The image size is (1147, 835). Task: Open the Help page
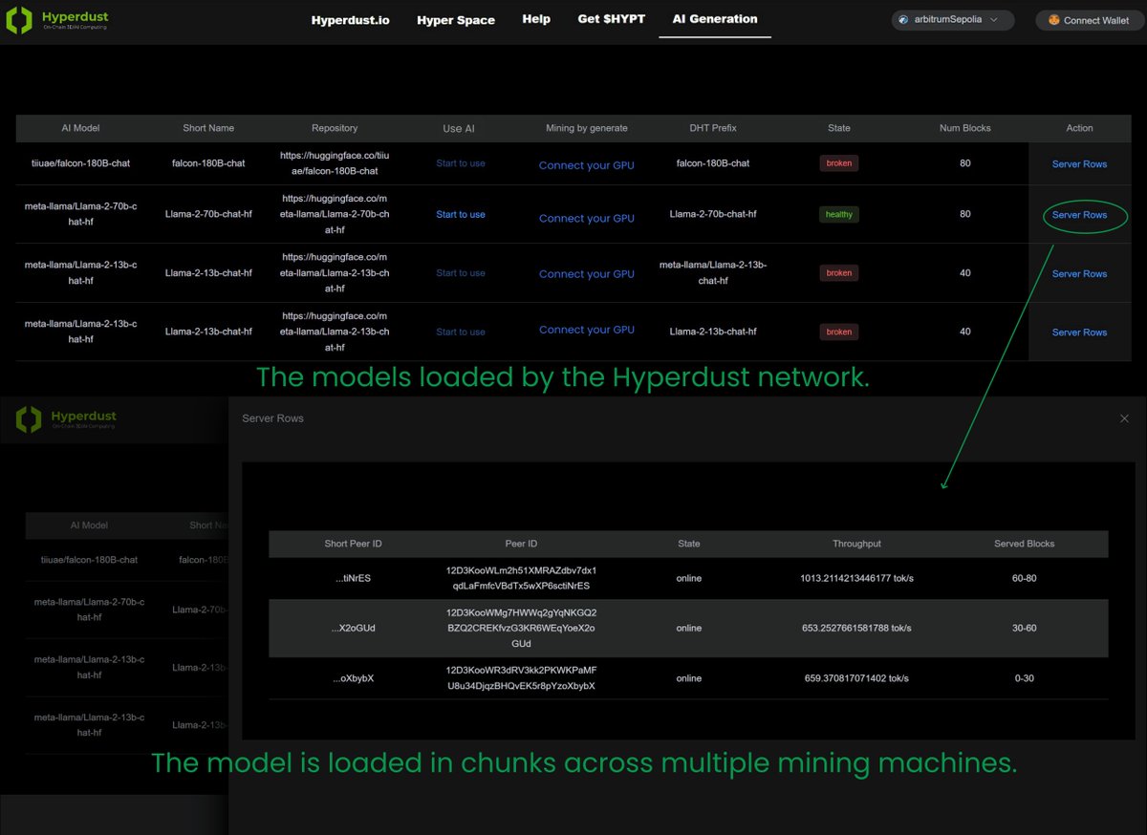click(536, 19)
